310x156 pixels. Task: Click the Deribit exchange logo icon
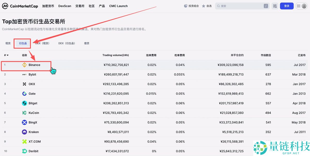pyautogui.click(x=24, y=151)
